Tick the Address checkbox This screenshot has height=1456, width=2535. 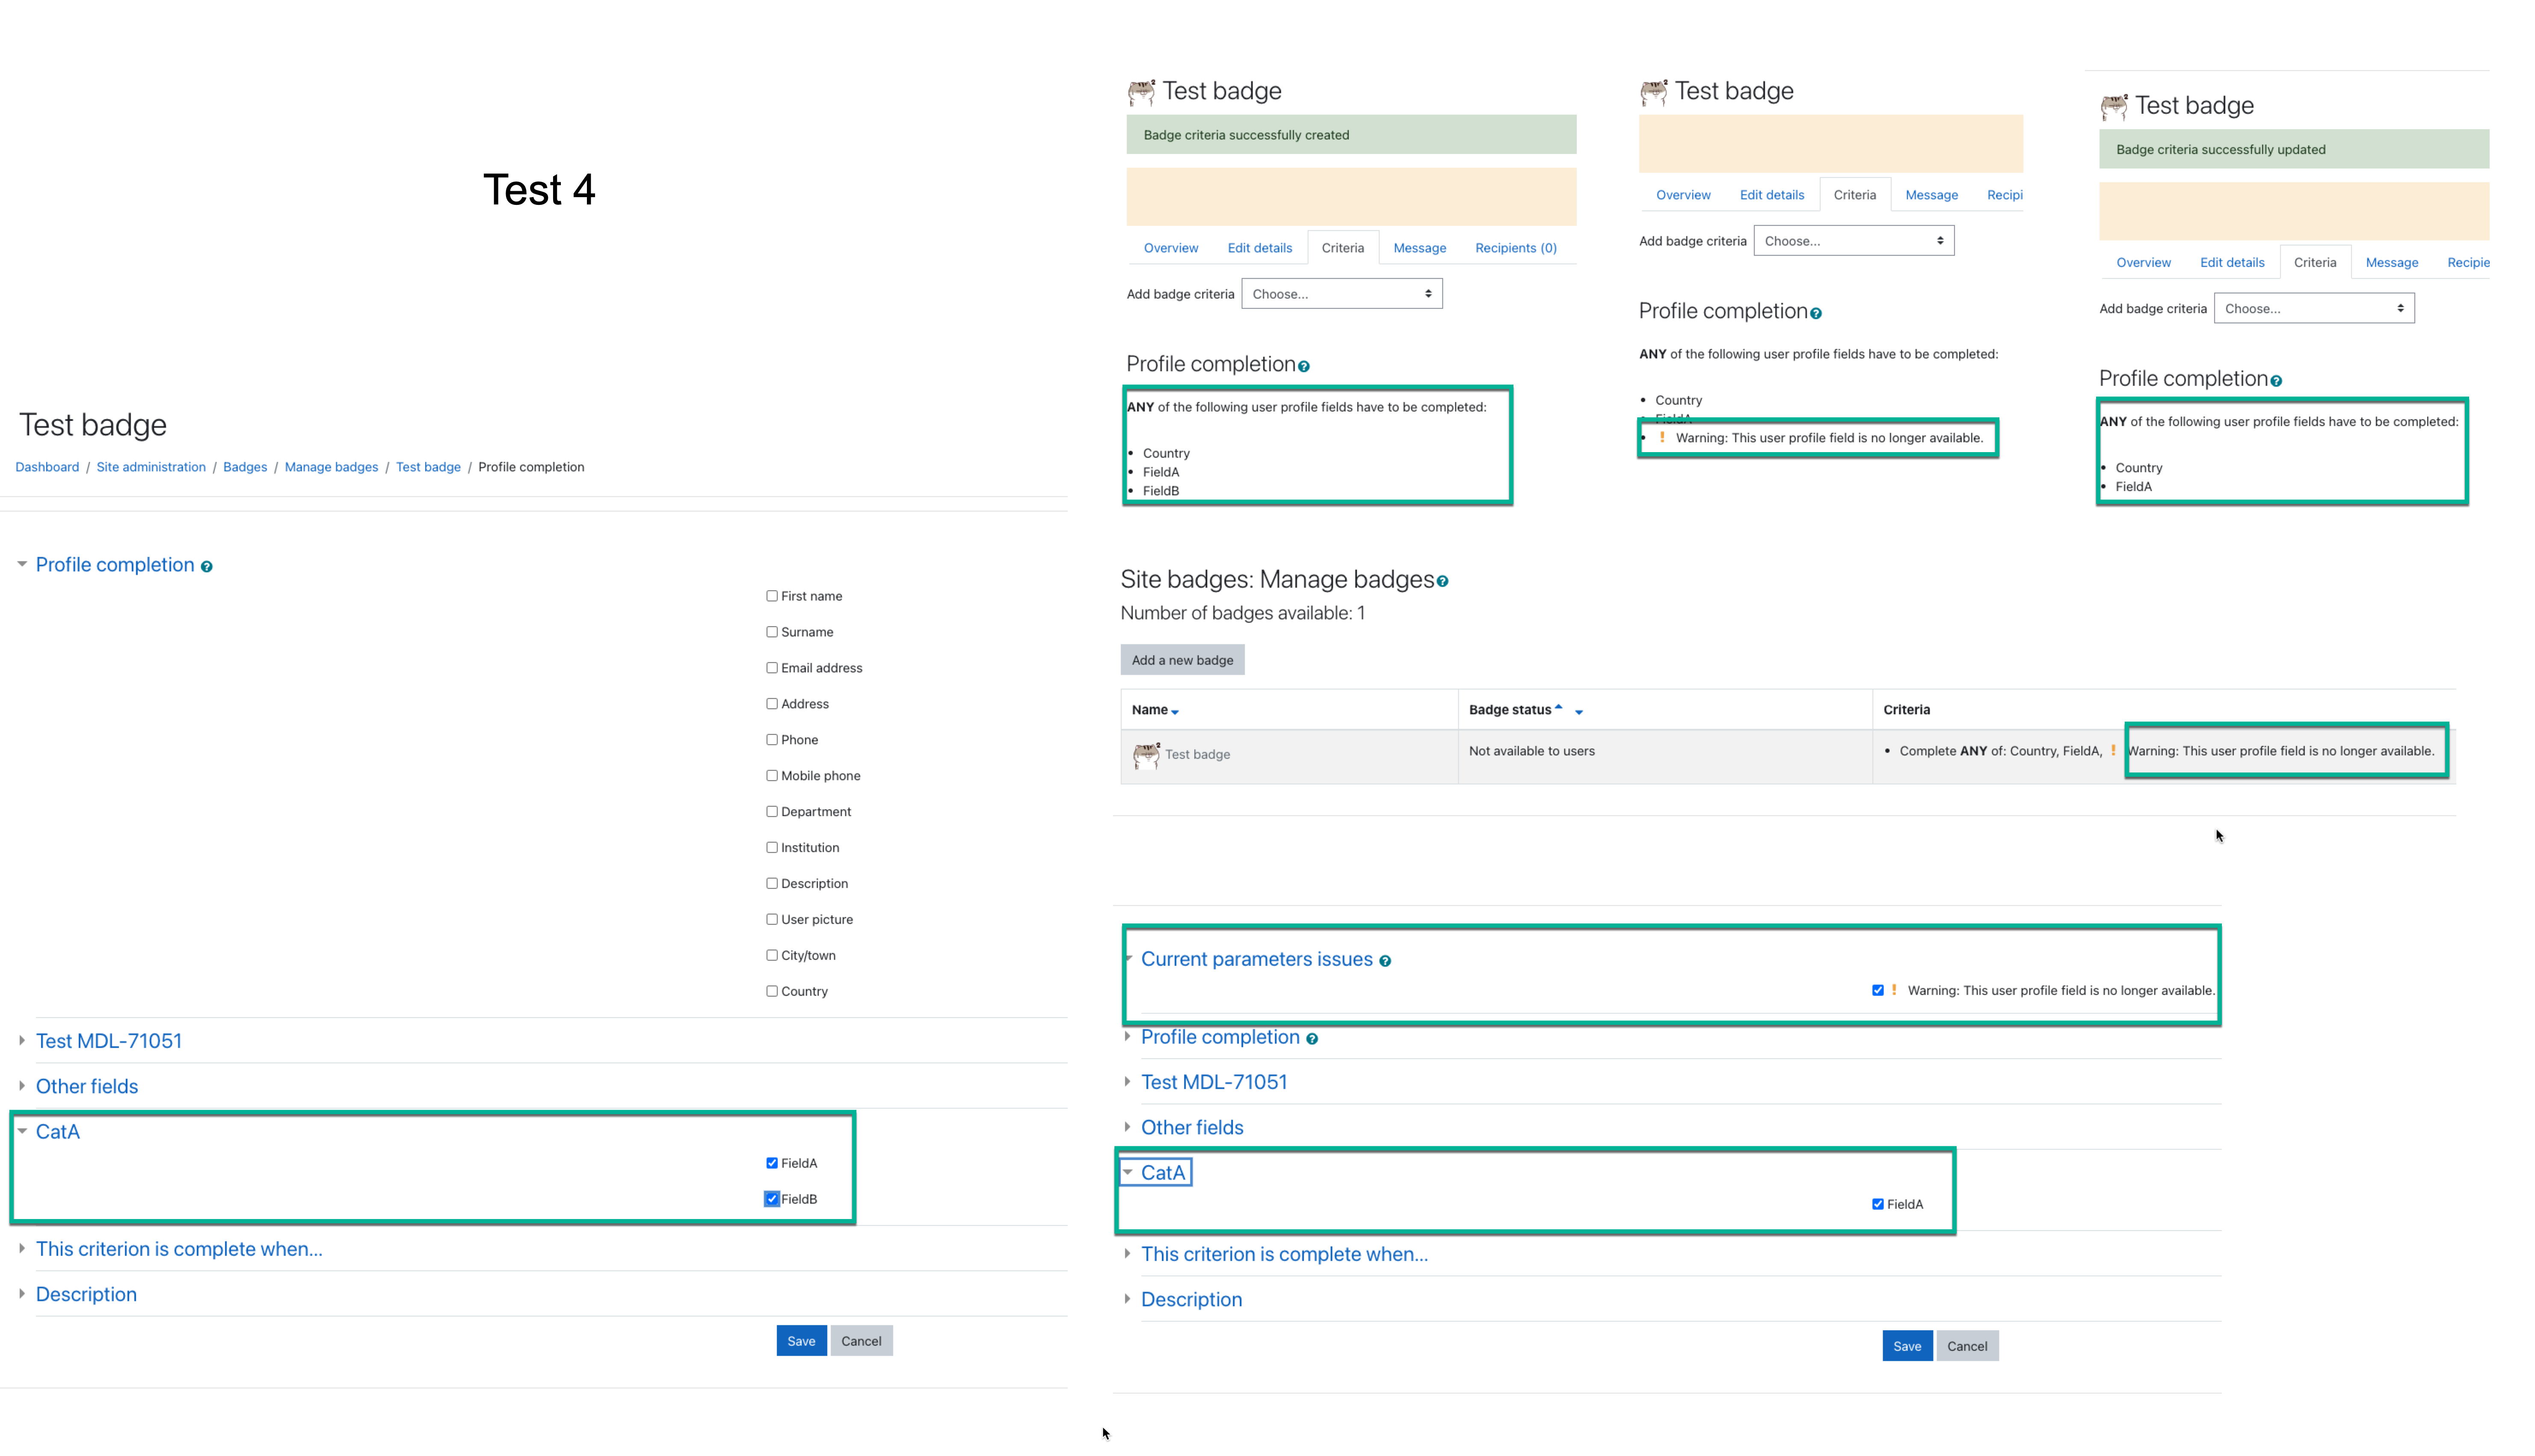[772, 704]
